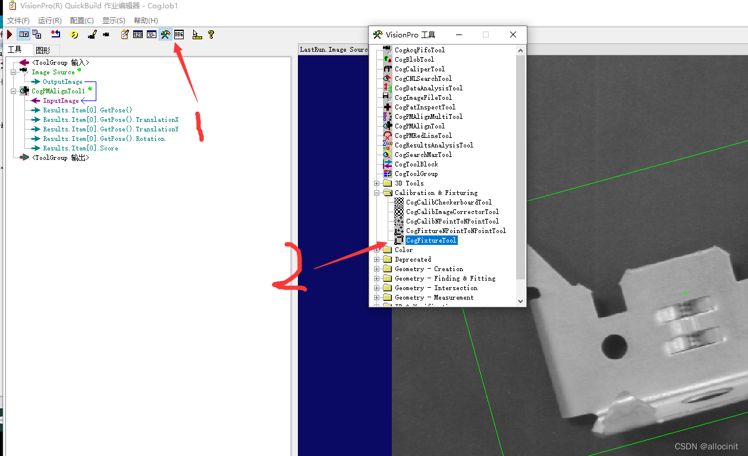Open the clipboard checklist toolbar icon
Screen dimensions: 748x456
124,34
